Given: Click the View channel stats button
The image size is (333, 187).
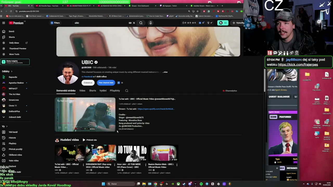Looking at the screenshot, I should [106, 83].
